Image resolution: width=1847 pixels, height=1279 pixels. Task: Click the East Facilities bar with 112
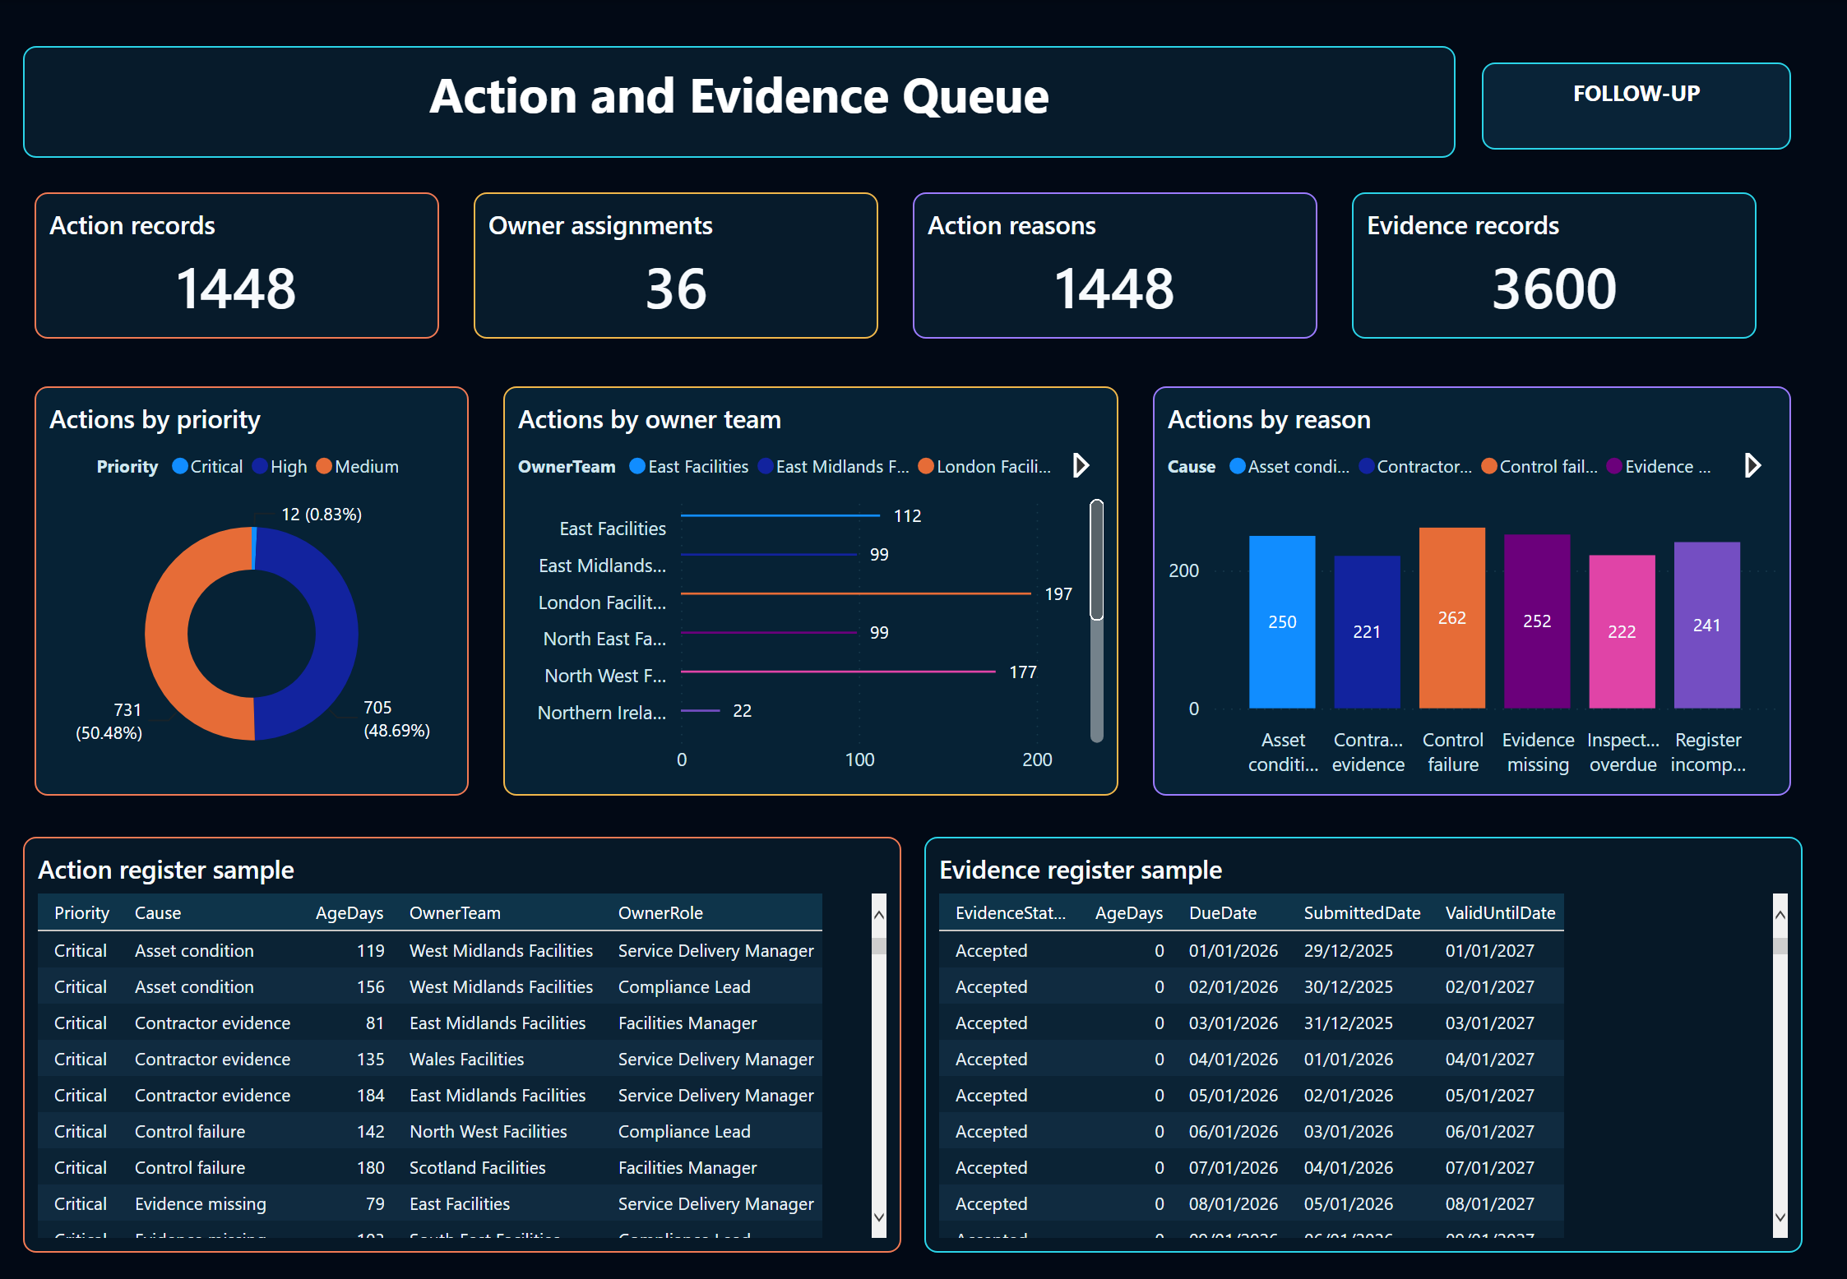tap(780, 515)
